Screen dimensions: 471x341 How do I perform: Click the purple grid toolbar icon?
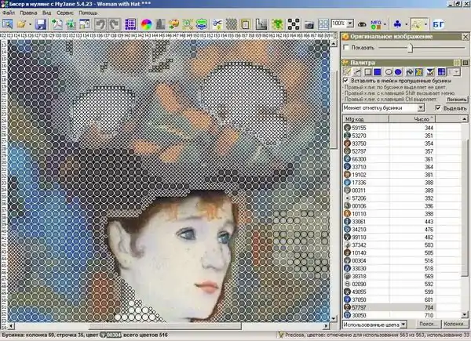pos(130,24)
